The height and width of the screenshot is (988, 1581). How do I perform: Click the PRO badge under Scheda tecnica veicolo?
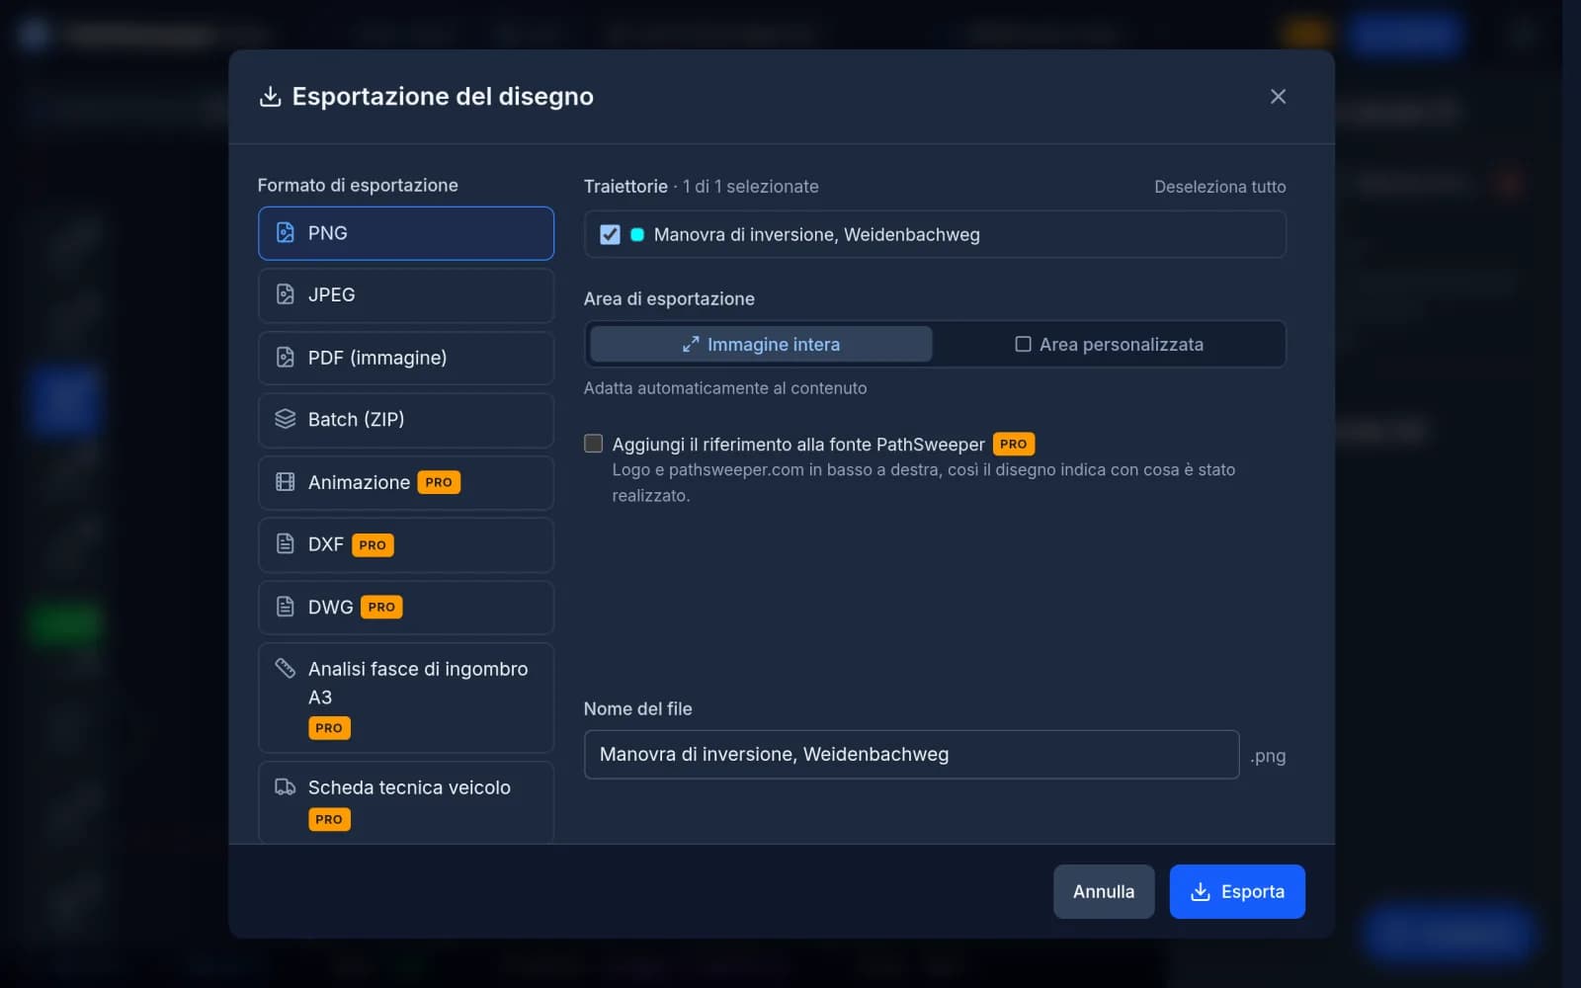tap(329, 819)
